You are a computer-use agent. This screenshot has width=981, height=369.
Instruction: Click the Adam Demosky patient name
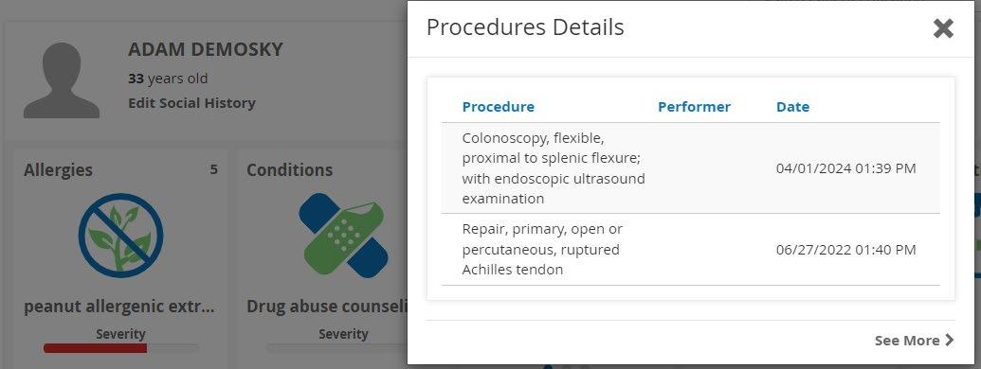206,49
